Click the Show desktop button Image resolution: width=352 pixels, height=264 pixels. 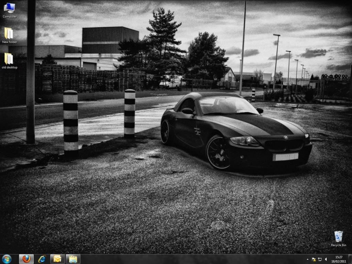point(350,259)
